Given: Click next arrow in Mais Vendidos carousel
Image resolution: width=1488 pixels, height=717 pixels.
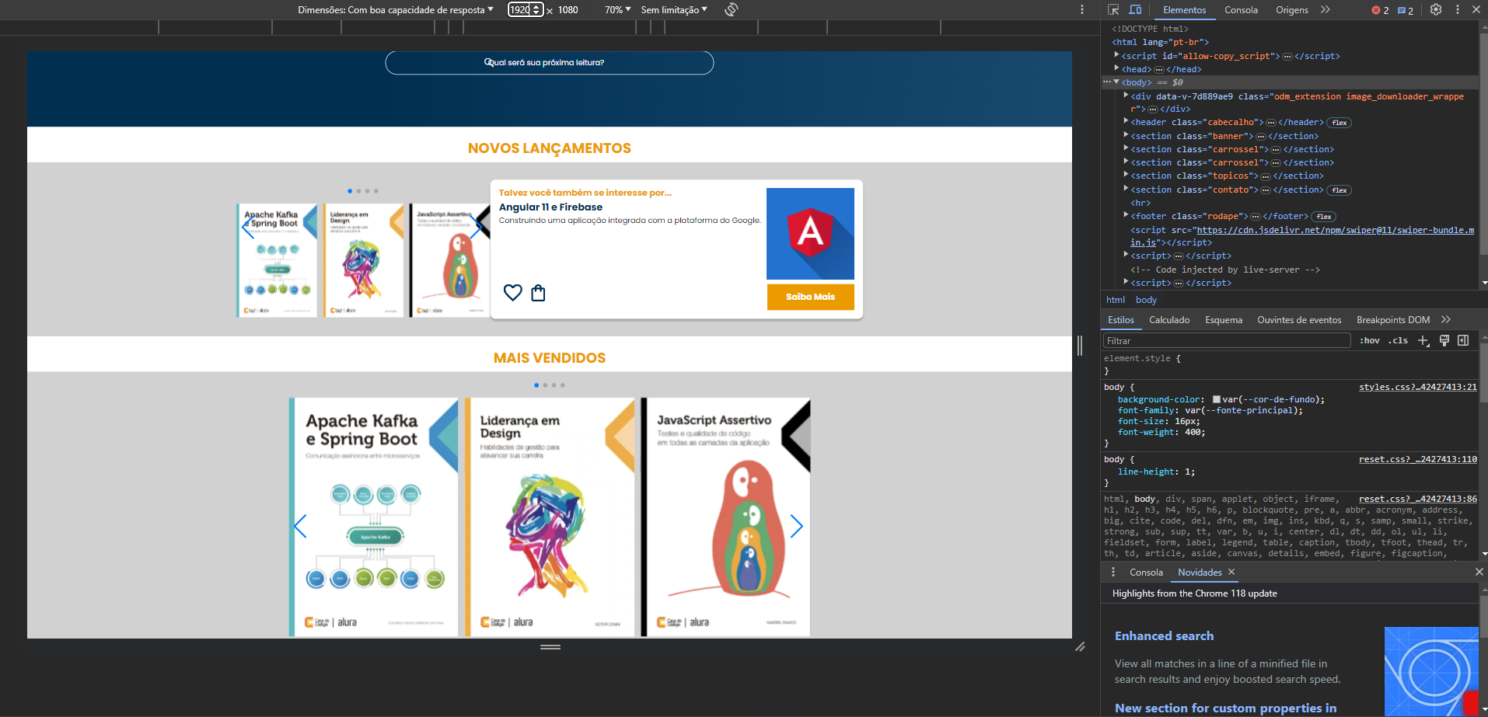Looking at the screenshot, I should 796,526.
